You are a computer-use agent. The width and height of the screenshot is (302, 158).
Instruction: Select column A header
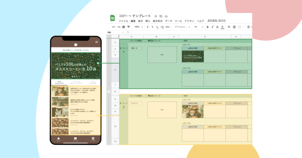coord(131,37)
